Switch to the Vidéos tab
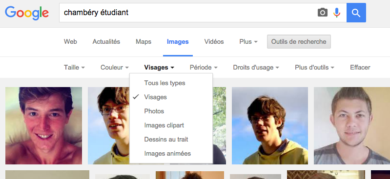The image size is (390, 179). tap(214, 42)
